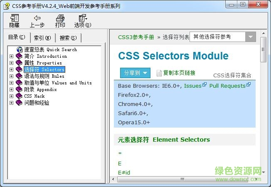
Task: Click the Print (打印) toolbar icon
Action: click(60, 18)
